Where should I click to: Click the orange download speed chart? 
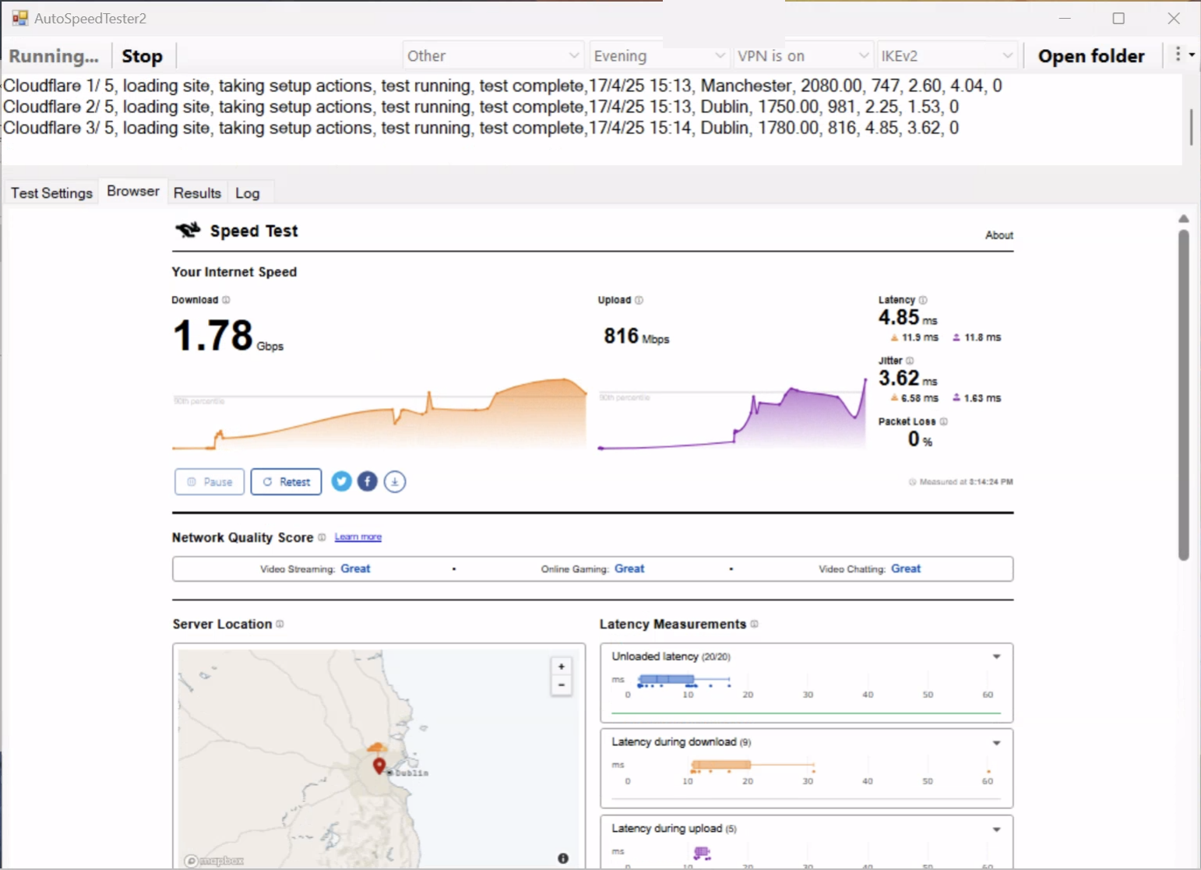point(379,414)
